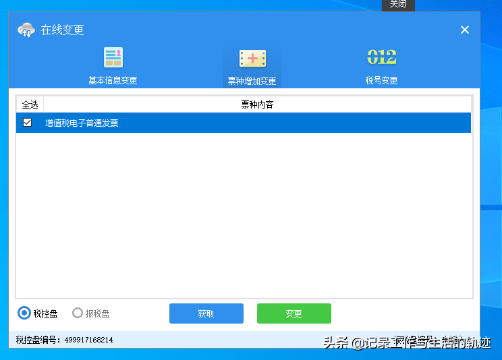Close the 在线变更 dialog

[x=464, y=30]
